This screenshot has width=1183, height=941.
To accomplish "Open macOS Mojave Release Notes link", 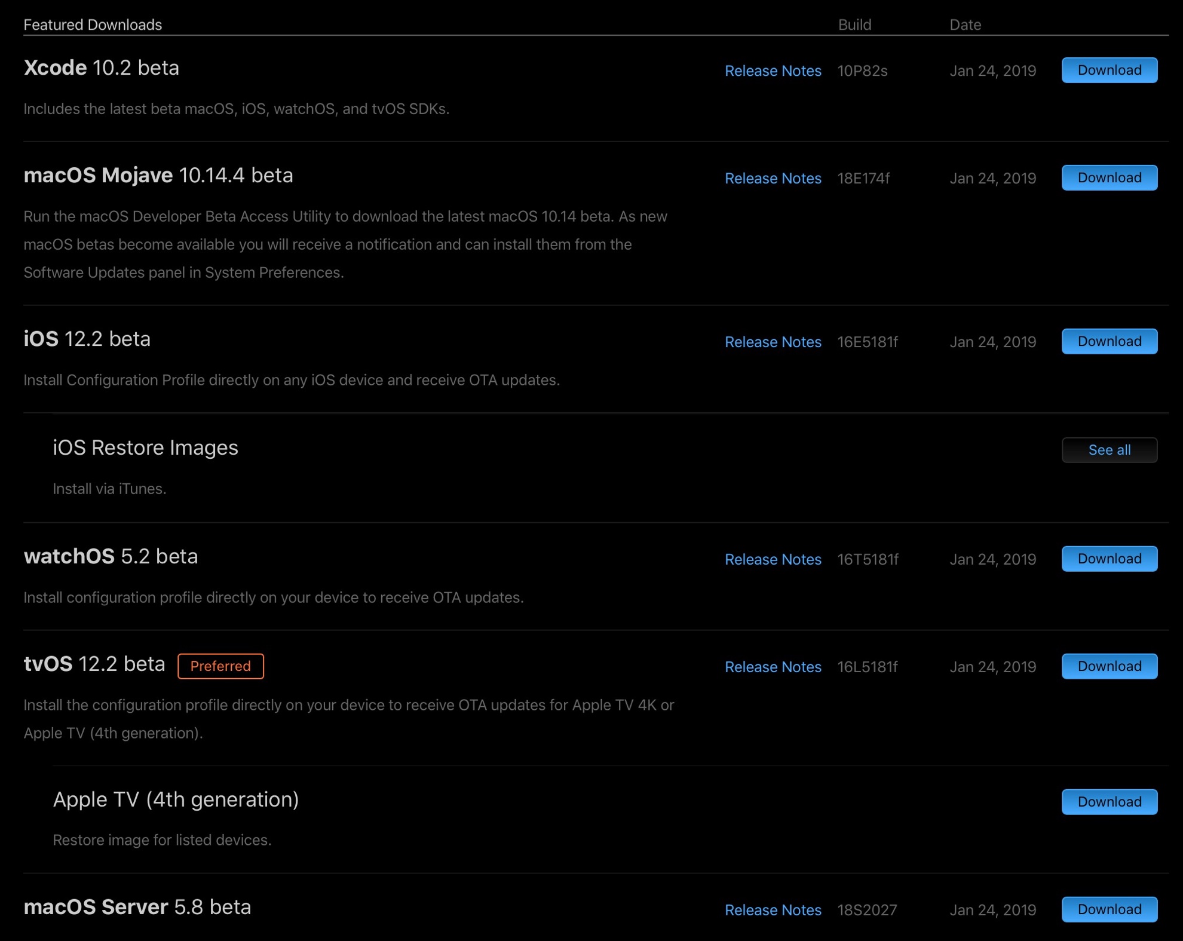I will click(x=773, y=178).
